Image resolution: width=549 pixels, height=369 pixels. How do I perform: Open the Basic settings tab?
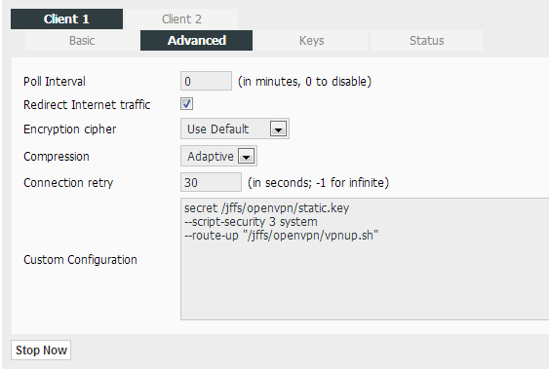coord(82,41)
